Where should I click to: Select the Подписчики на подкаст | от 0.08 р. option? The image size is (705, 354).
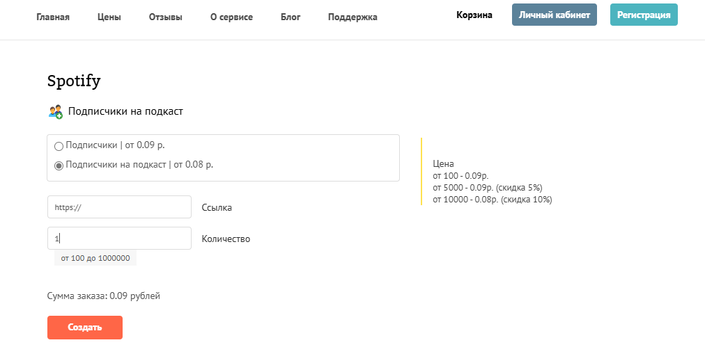59,166
